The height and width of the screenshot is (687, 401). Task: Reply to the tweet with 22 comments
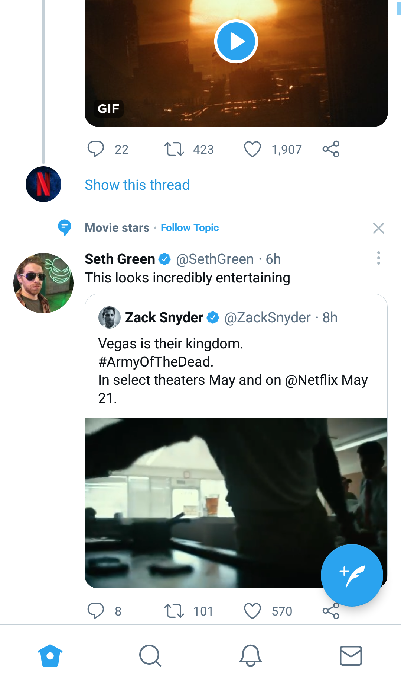click(96, 149)
